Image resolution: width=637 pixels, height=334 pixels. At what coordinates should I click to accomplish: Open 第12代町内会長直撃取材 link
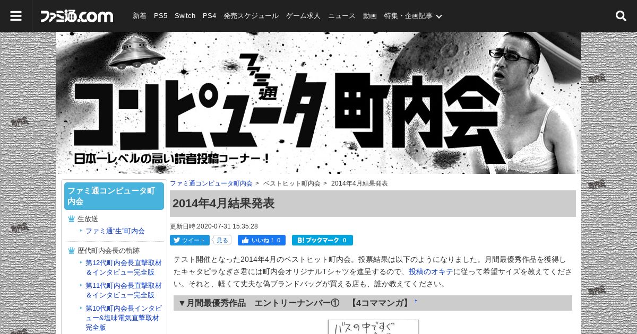point(124,267)
